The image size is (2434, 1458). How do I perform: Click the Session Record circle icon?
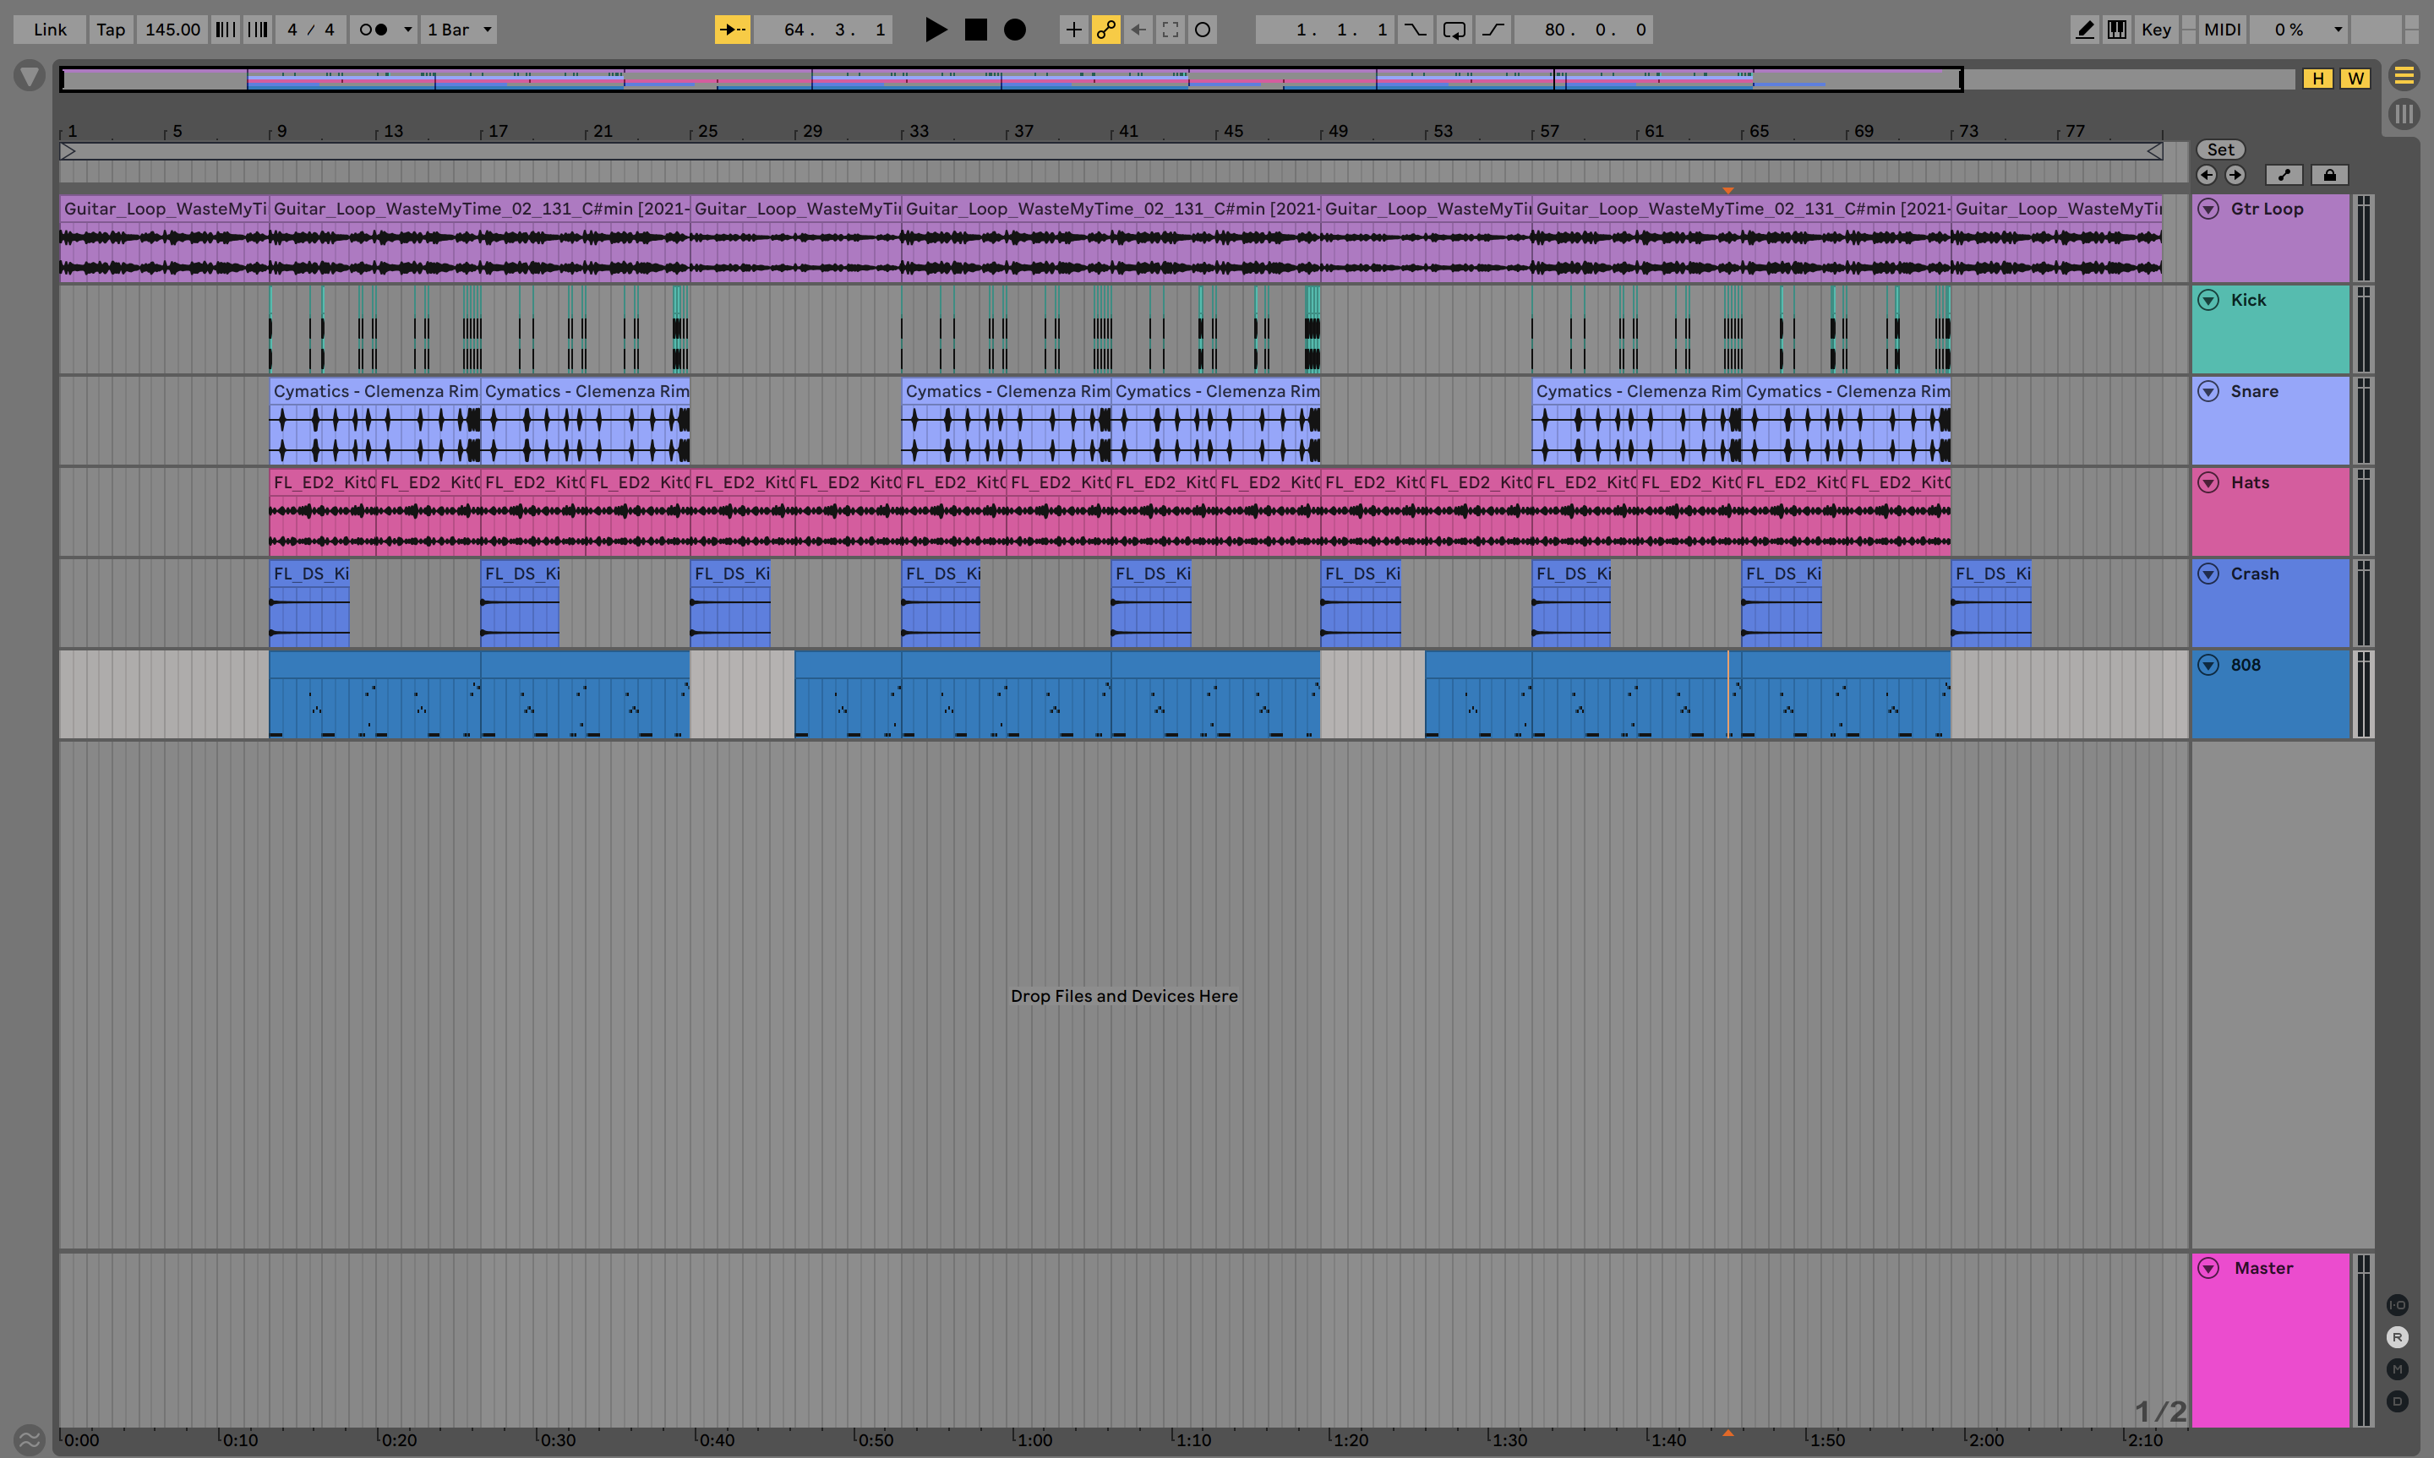tap(1203, 30)
